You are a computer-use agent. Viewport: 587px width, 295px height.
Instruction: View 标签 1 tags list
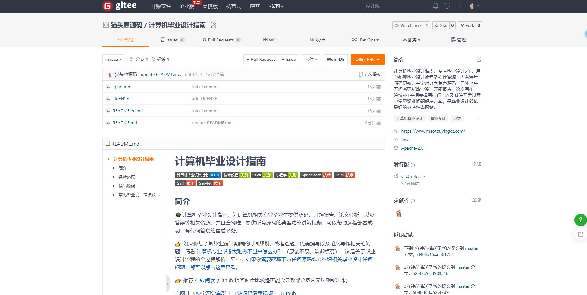(x=161, y=59)
